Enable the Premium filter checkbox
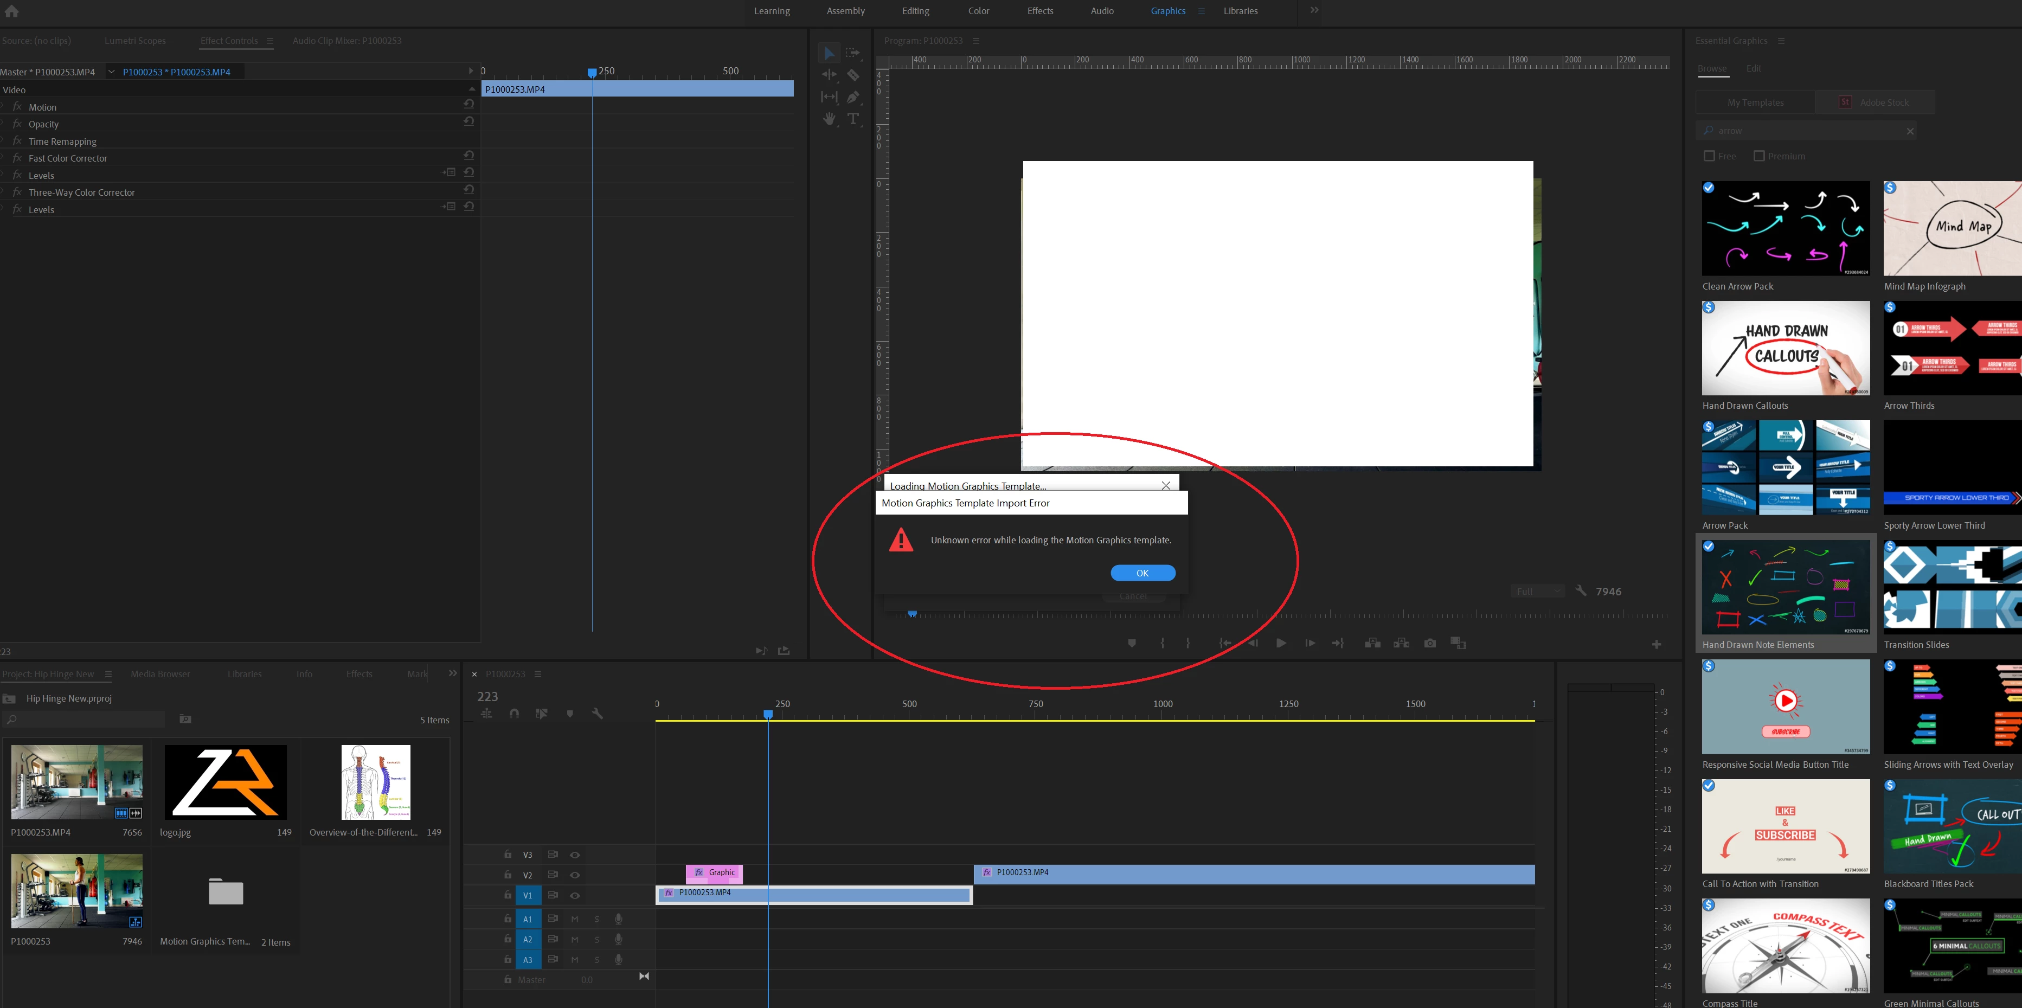 [x=1759, y=156]
